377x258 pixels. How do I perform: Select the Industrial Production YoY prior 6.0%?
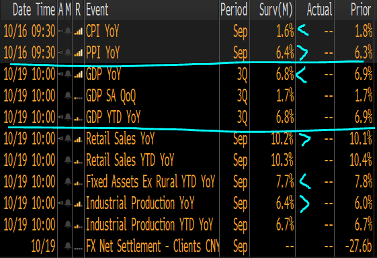coord(364,203)
